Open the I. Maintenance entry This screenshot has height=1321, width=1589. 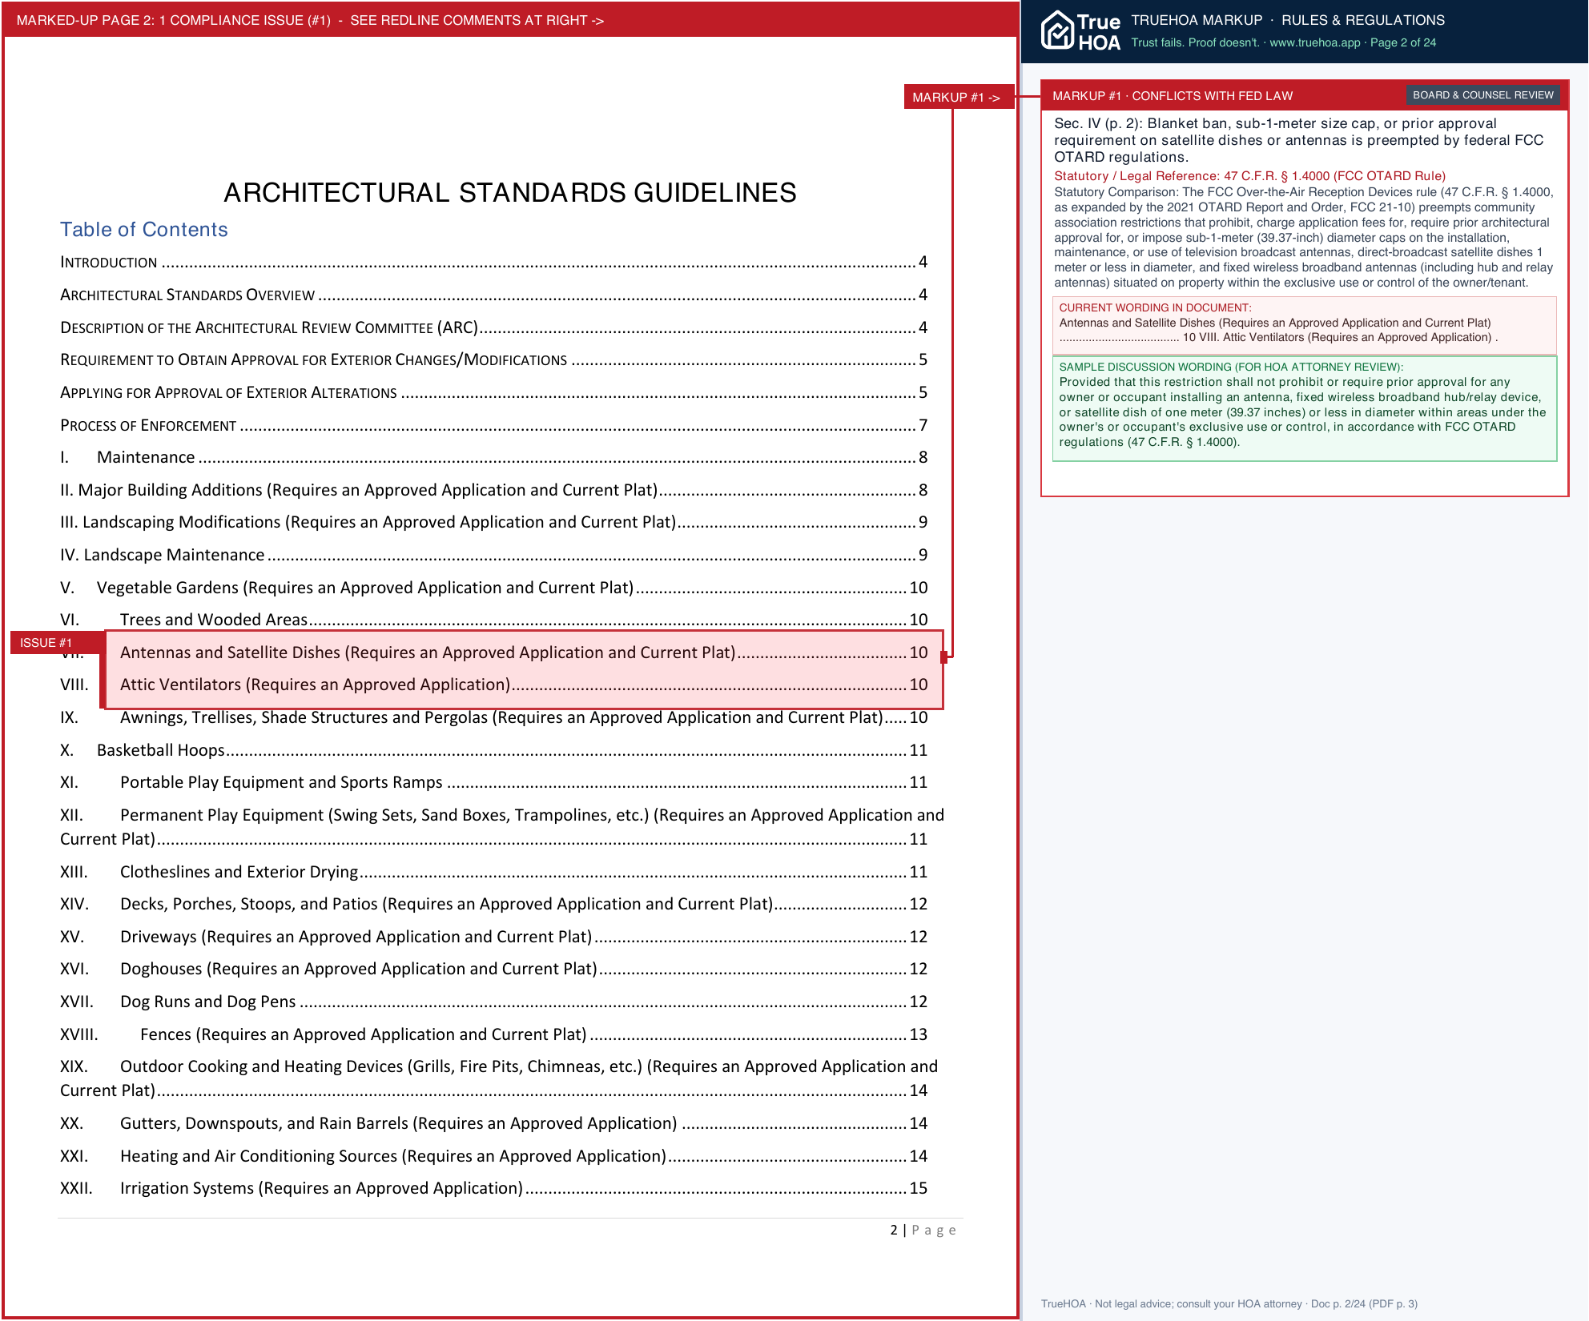493,457
